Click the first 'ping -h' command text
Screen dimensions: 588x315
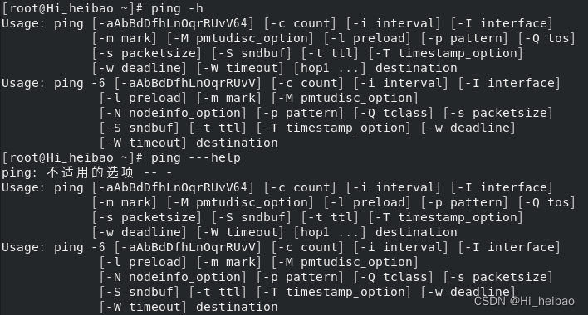[177, 8]
